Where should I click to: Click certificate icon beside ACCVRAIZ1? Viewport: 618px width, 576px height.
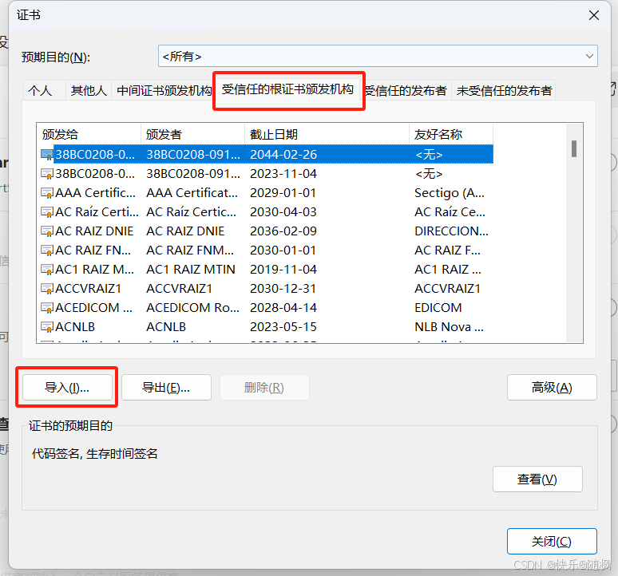point(47,289)
